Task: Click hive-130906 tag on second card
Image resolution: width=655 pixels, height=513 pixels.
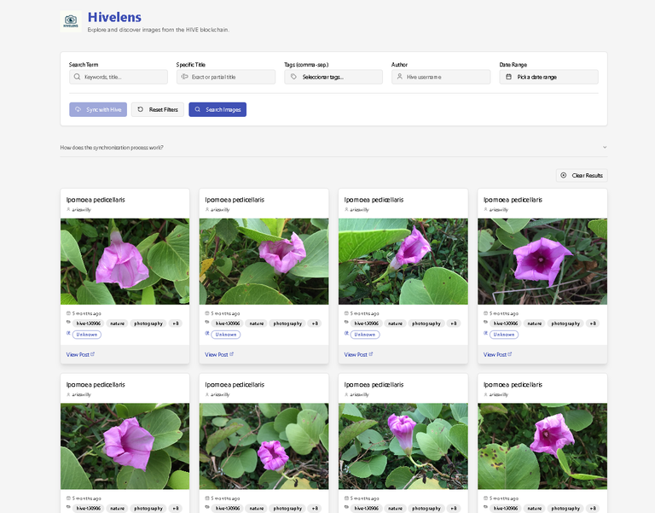Action: coord(227,324)
